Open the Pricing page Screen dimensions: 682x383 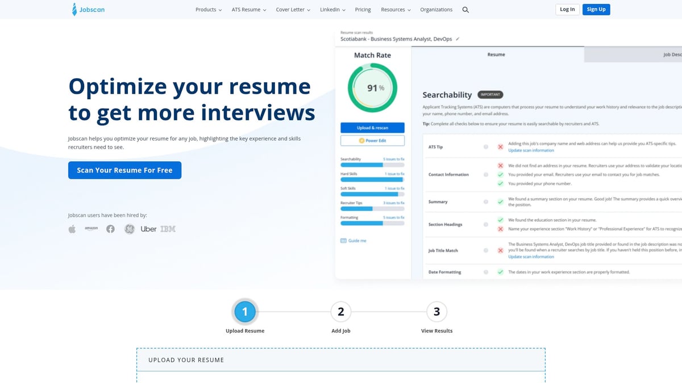point(363,10)
